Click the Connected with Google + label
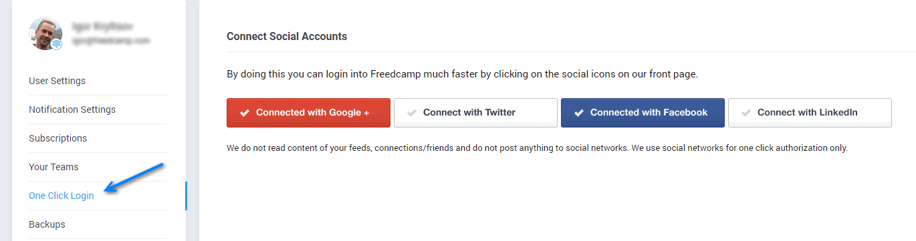 [313, 113]
